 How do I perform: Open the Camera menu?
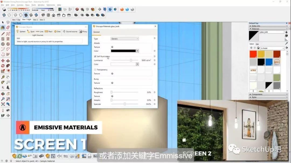coord(20,5)
